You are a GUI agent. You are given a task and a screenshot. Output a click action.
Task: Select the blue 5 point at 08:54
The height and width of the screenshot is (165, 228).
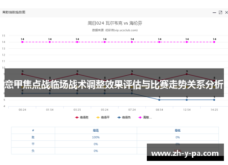pos(159,100)
